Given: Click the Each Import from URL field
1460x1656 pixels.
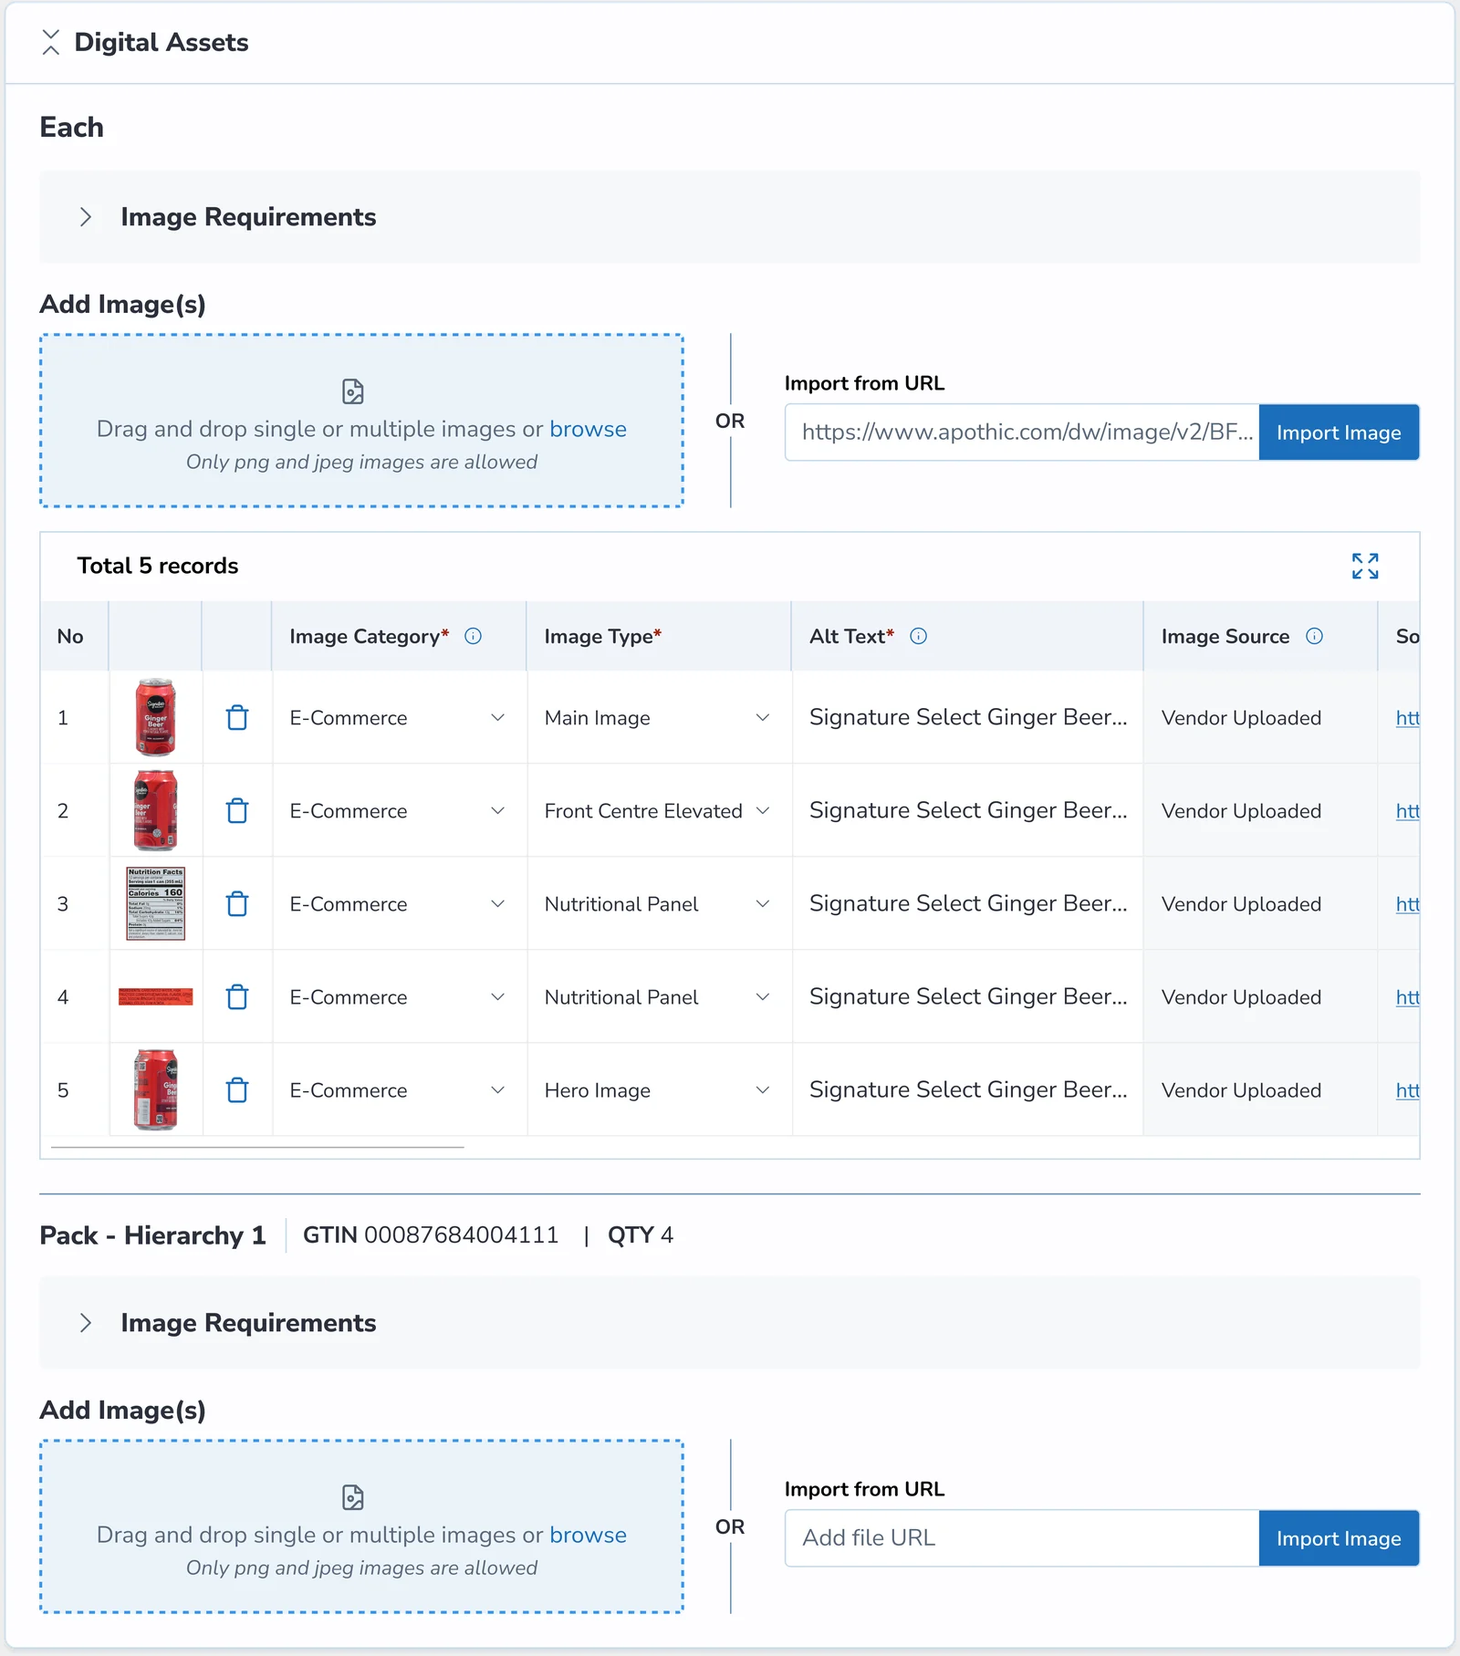Looking at the screenshot, I should pos(1022,432).
